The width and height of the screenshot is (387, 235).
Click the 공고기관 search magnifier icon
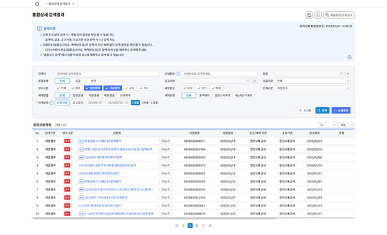pyautogui.click(x=248, y=81)
